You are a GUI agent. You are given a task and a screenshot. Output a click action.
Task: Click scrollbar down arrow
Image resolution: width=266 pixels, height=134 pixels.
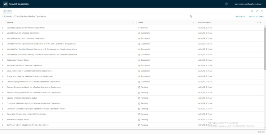[x=265, y=128]
